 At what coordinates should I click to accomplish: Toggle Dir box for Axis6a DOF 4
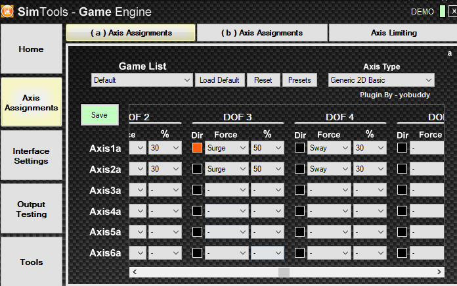(299, 252)
